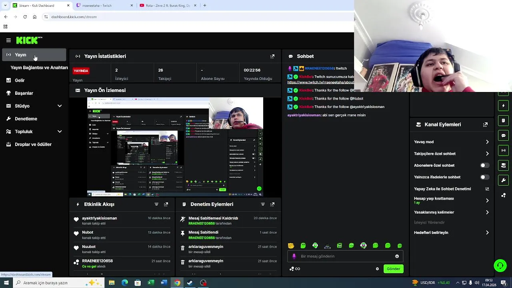Click the lightning bolt widget icon in right rail
Viewport: 512px width, 288px height.
[503, 106]
